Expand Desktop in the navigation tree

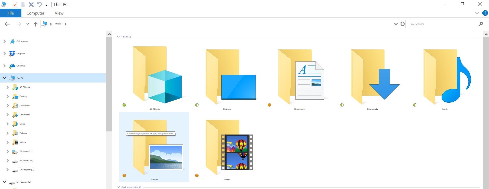(7, 96)
